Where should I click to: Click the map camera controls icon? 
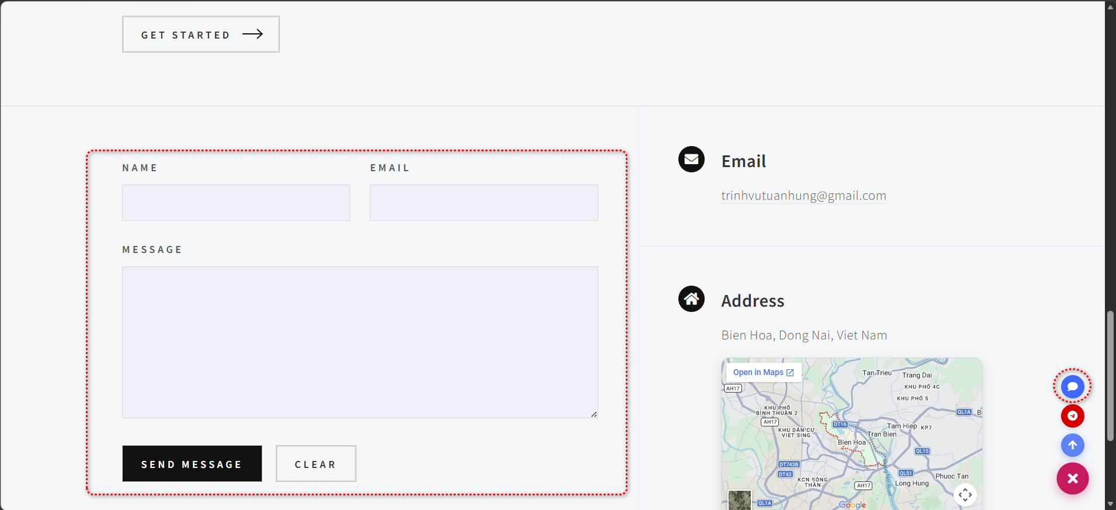point(965,495)
